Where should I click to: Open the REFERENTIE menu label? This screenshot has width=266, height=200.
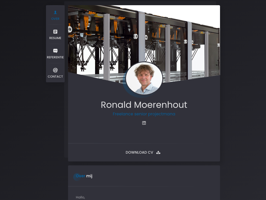point(55,57)
